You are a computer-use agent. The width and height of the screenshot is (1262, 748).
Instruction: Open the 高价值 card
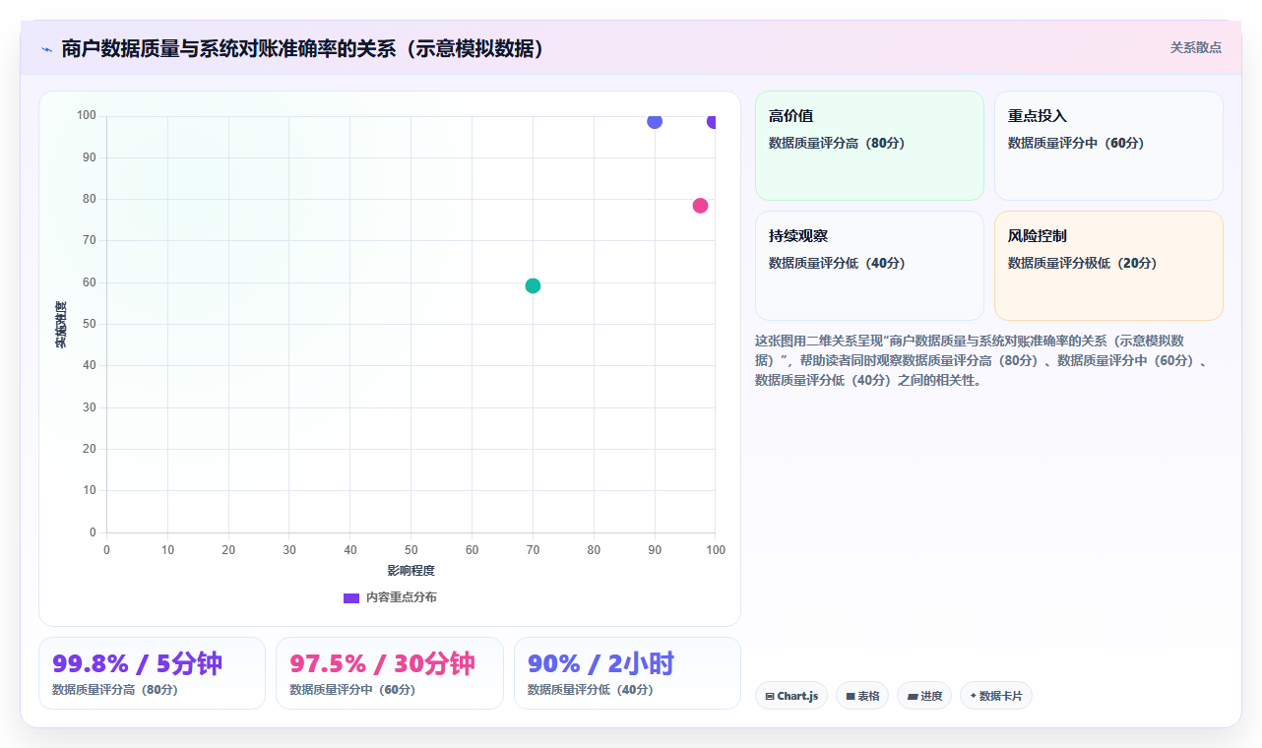869,146
